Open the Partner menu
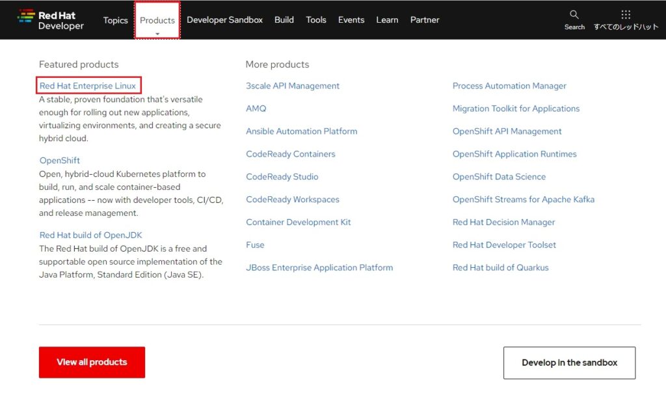Image resolution: width=666 pixels, height=403 pixels. click(425, 20)
